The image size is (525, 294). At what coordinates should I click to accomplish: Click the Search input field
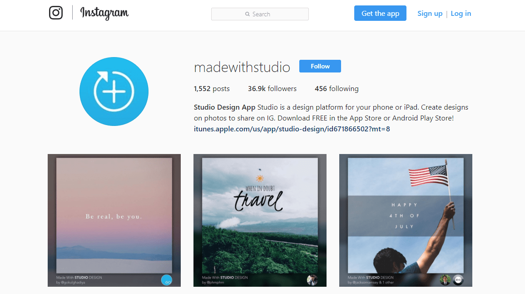pyautogui.click(x=260, y=14)
